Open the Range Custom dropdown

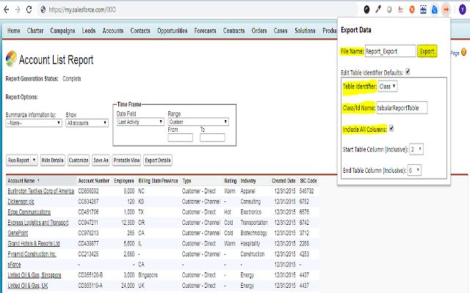click(198, 122)
